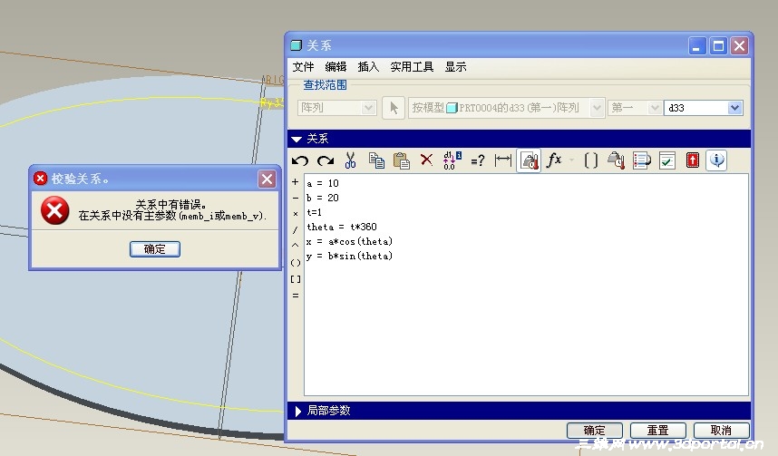Image resolution: width=778 pixels, height=456 pixels.
Task: Click the select unit icon with weight
Action: pyautogui.click(x=616, y=160)
